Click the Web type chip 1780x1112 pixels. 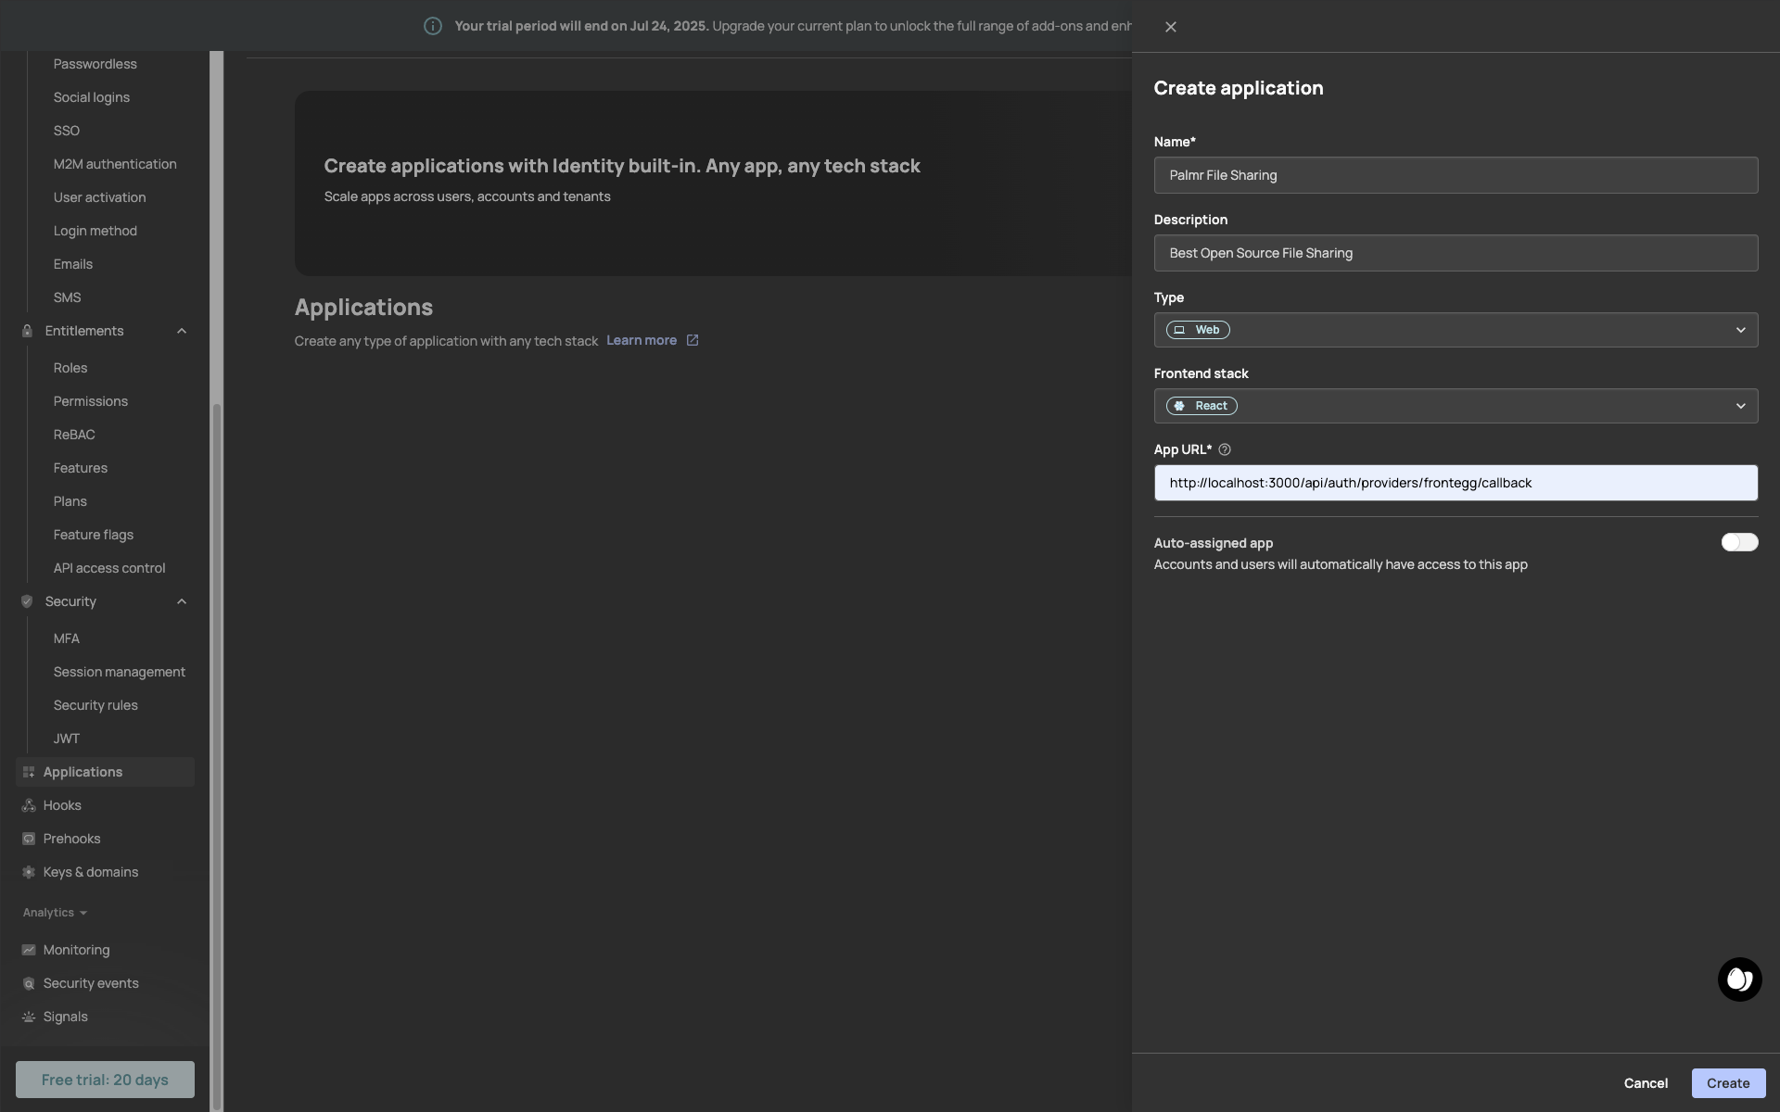pyautogui.click(x=1198, y=330)
